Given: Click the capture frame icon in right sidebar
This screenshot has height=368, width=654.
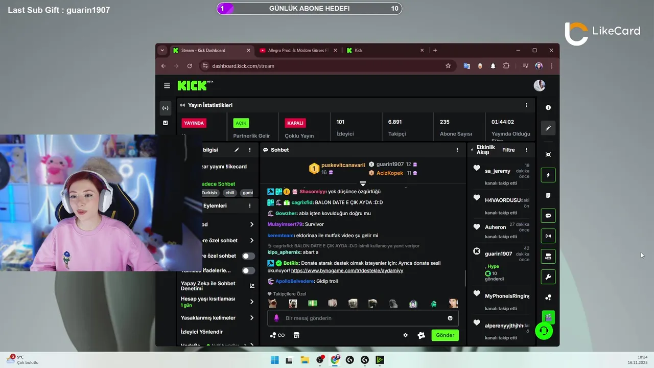Looking at the screenshot, I should tap(548, 154).
